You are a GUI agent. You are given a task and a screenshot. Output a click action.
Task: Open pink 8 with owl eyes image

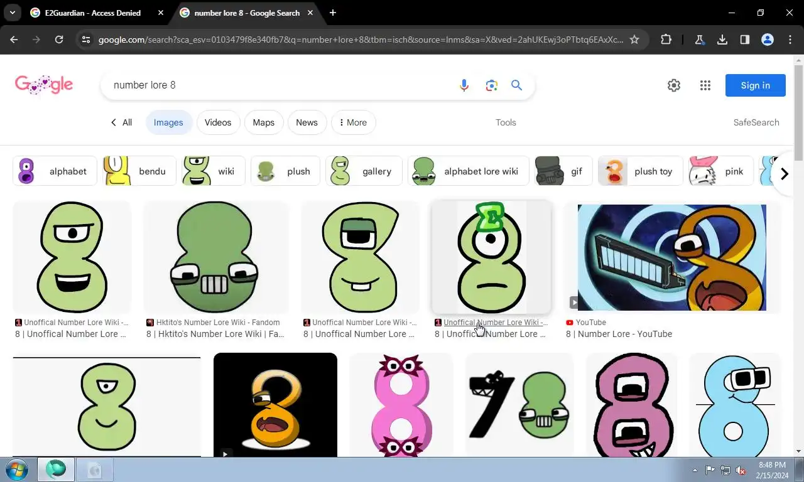[401, 404]
